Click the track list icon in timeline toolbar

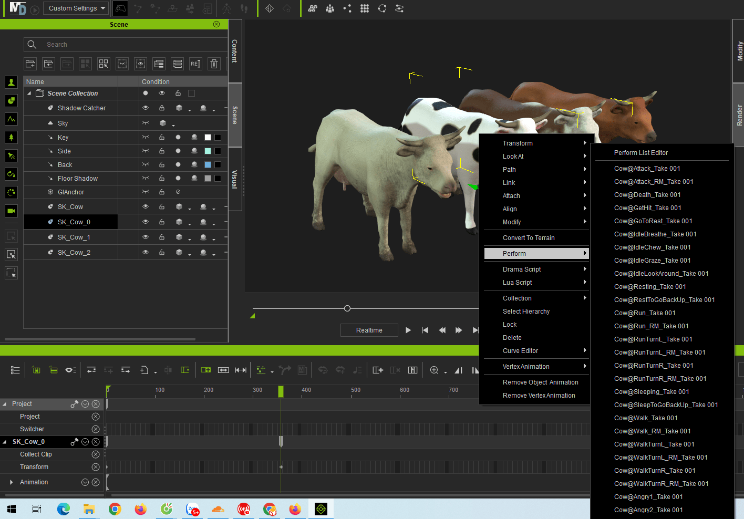15,370
